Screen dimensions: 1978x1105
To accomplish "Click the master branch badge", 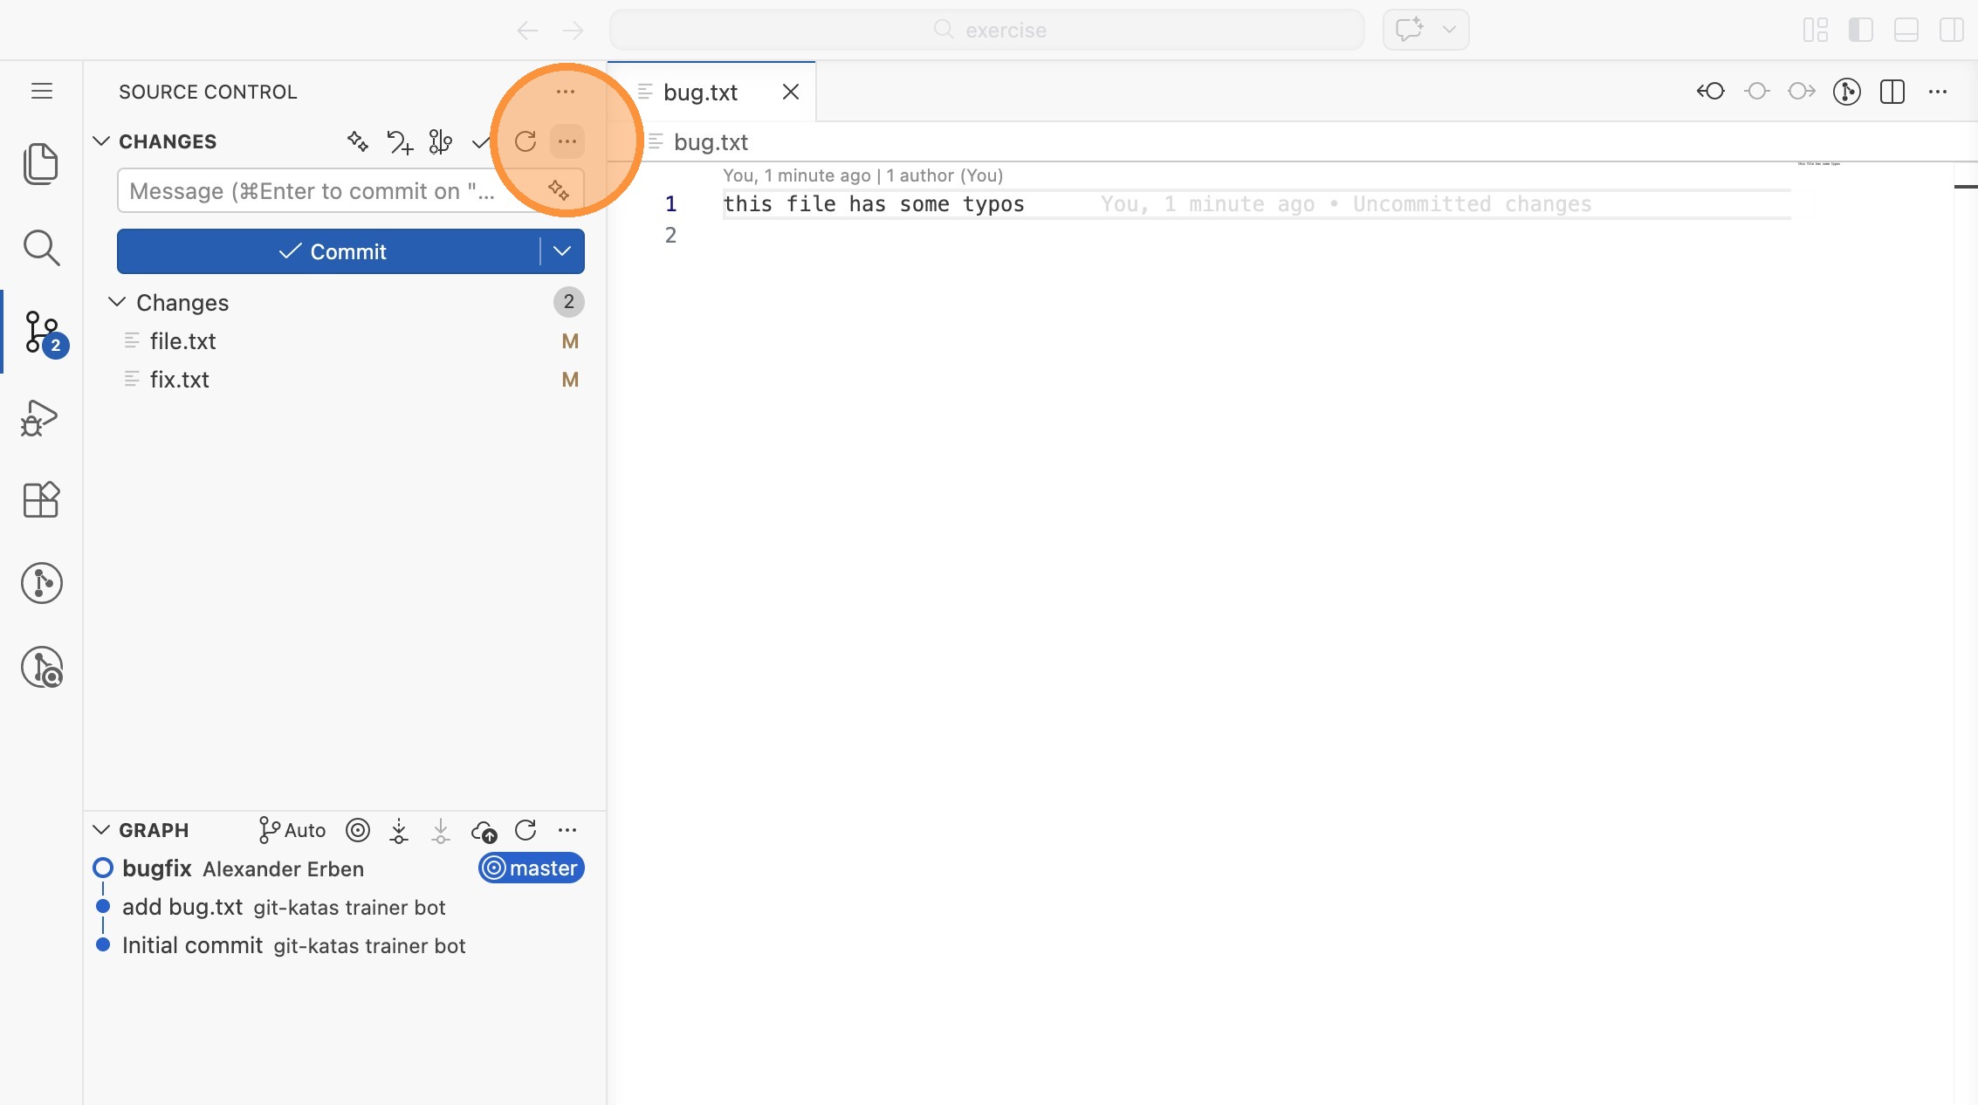I will click(532, 868).
